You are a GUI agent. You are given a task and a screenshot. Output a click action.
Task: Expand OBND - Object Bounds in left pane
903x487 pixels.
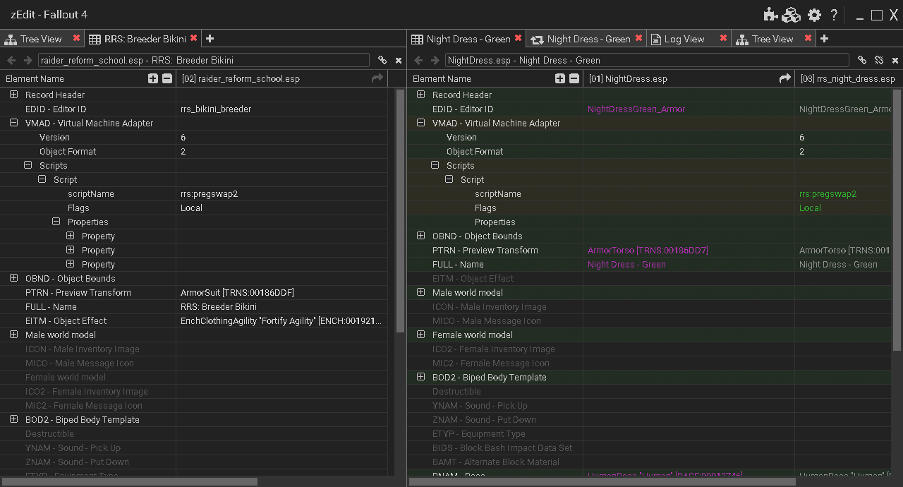tap(13, 278)
